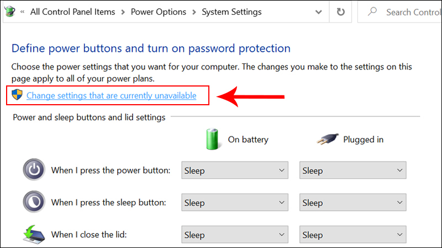
Task: Click the power button icon
Action: (34, 170)
